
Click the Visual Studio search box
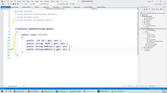click(x=70, y=1)
